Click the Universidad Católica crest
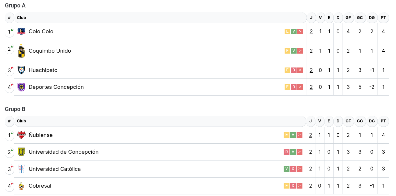 pos(21,169)
